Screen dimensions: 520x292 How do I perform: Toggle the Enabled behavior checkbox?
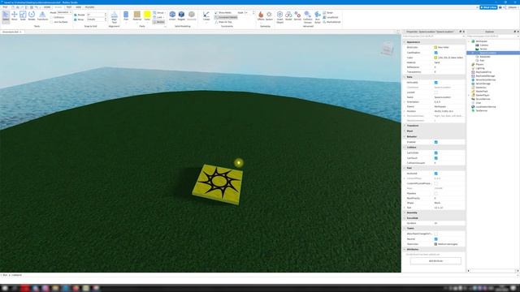pos(435,142)
